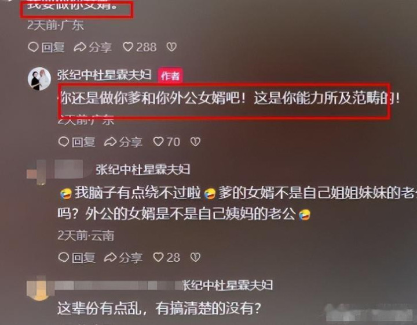Dislike the Yunnan comment with 28 likes
Viewport: 417px width, 325px height.
(195, 257)
